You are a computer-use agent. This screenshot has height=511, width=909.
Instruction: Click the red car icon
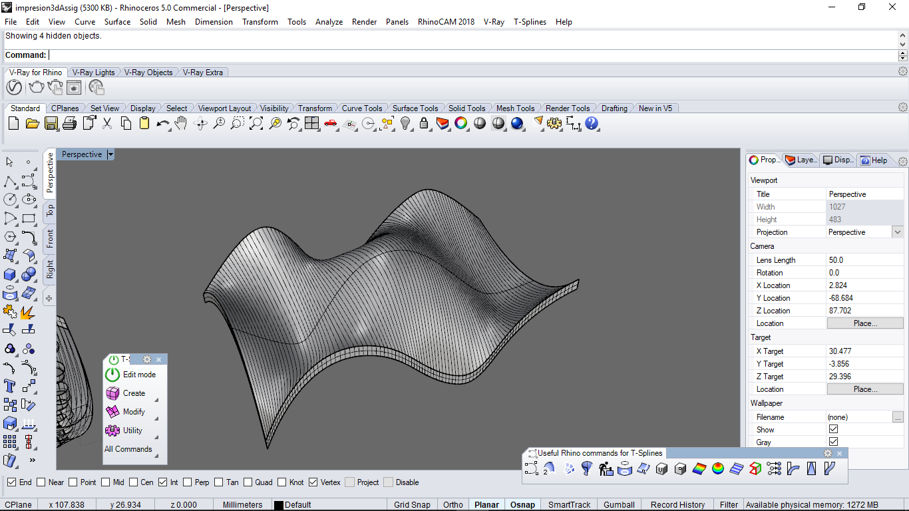(330, 123)
